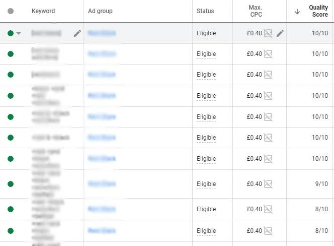
Task: Sort by the Keyword column header
Action: tap(43, 11)
